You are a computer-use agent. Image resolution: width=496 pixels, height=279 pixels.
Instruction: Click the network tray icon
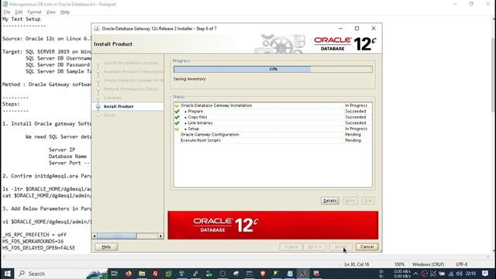tap(451, 274)
